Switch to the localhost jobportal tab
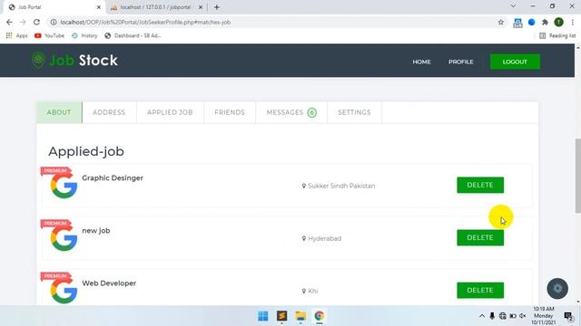Viewport: 581px width, 326px height. coord(155,7)
